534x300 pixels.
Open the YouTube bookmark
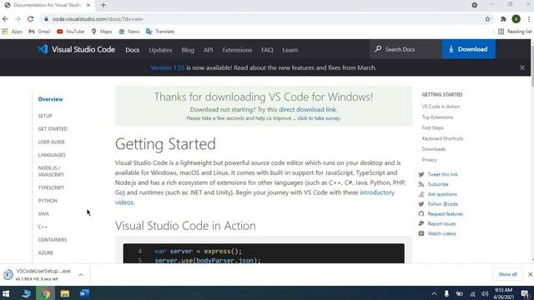(x=70, y=32)
